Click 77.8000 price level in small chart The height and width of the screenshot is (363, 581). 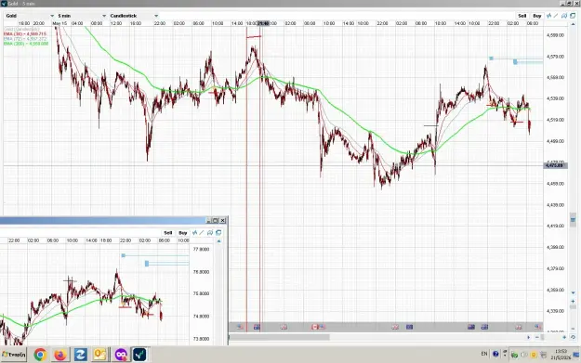coord(201,250)
